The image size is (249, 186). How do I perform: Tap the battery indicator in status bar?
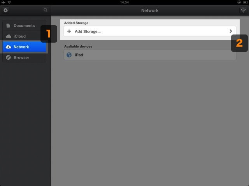point(245,2)
